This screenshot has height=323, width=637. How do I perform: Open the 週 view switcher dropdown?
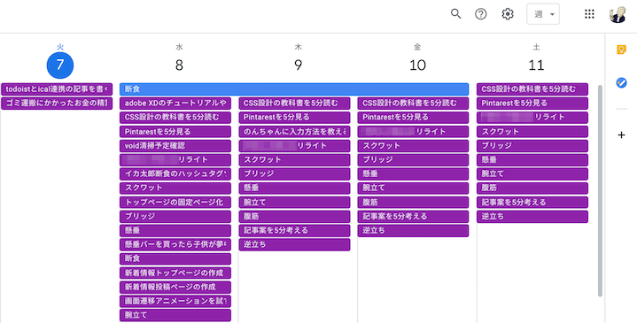543,14
